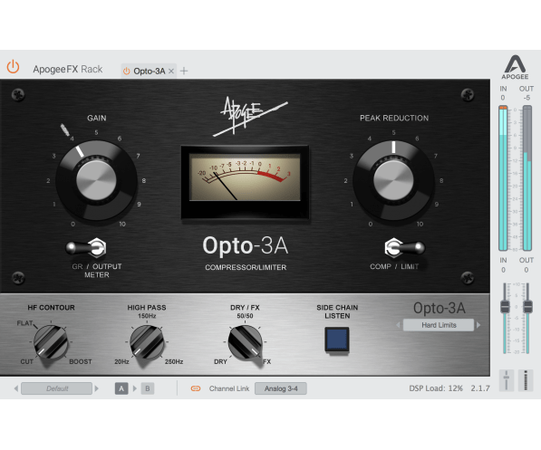Click the DRY / FX mix knob
Screen dimensions: 541x450
(245, 341)
